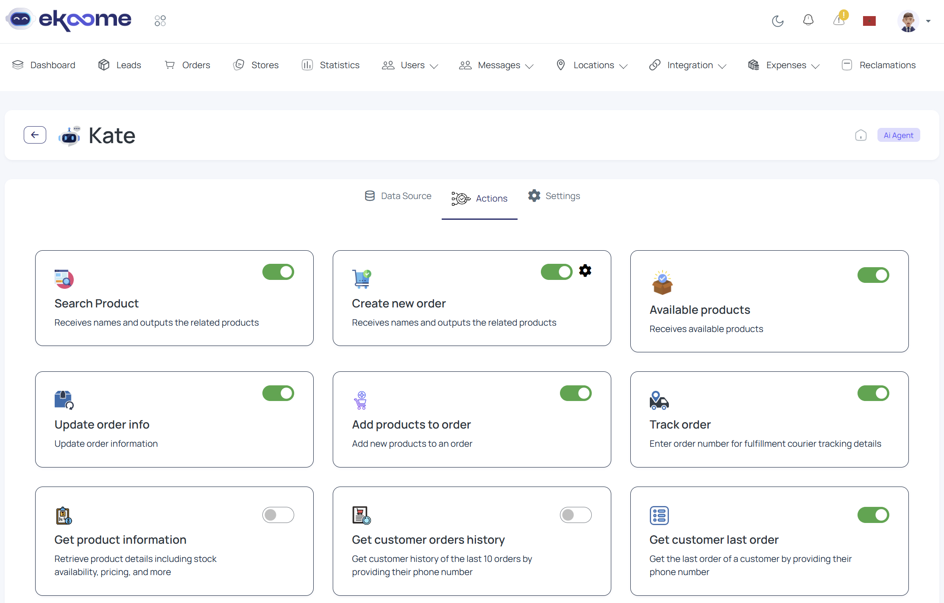
Task: Disable the Track order toggle
Action: point(873,393)
